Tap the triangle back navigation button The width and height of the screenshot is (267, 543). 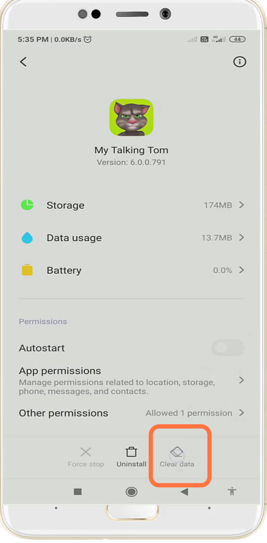tap(184, 491)
